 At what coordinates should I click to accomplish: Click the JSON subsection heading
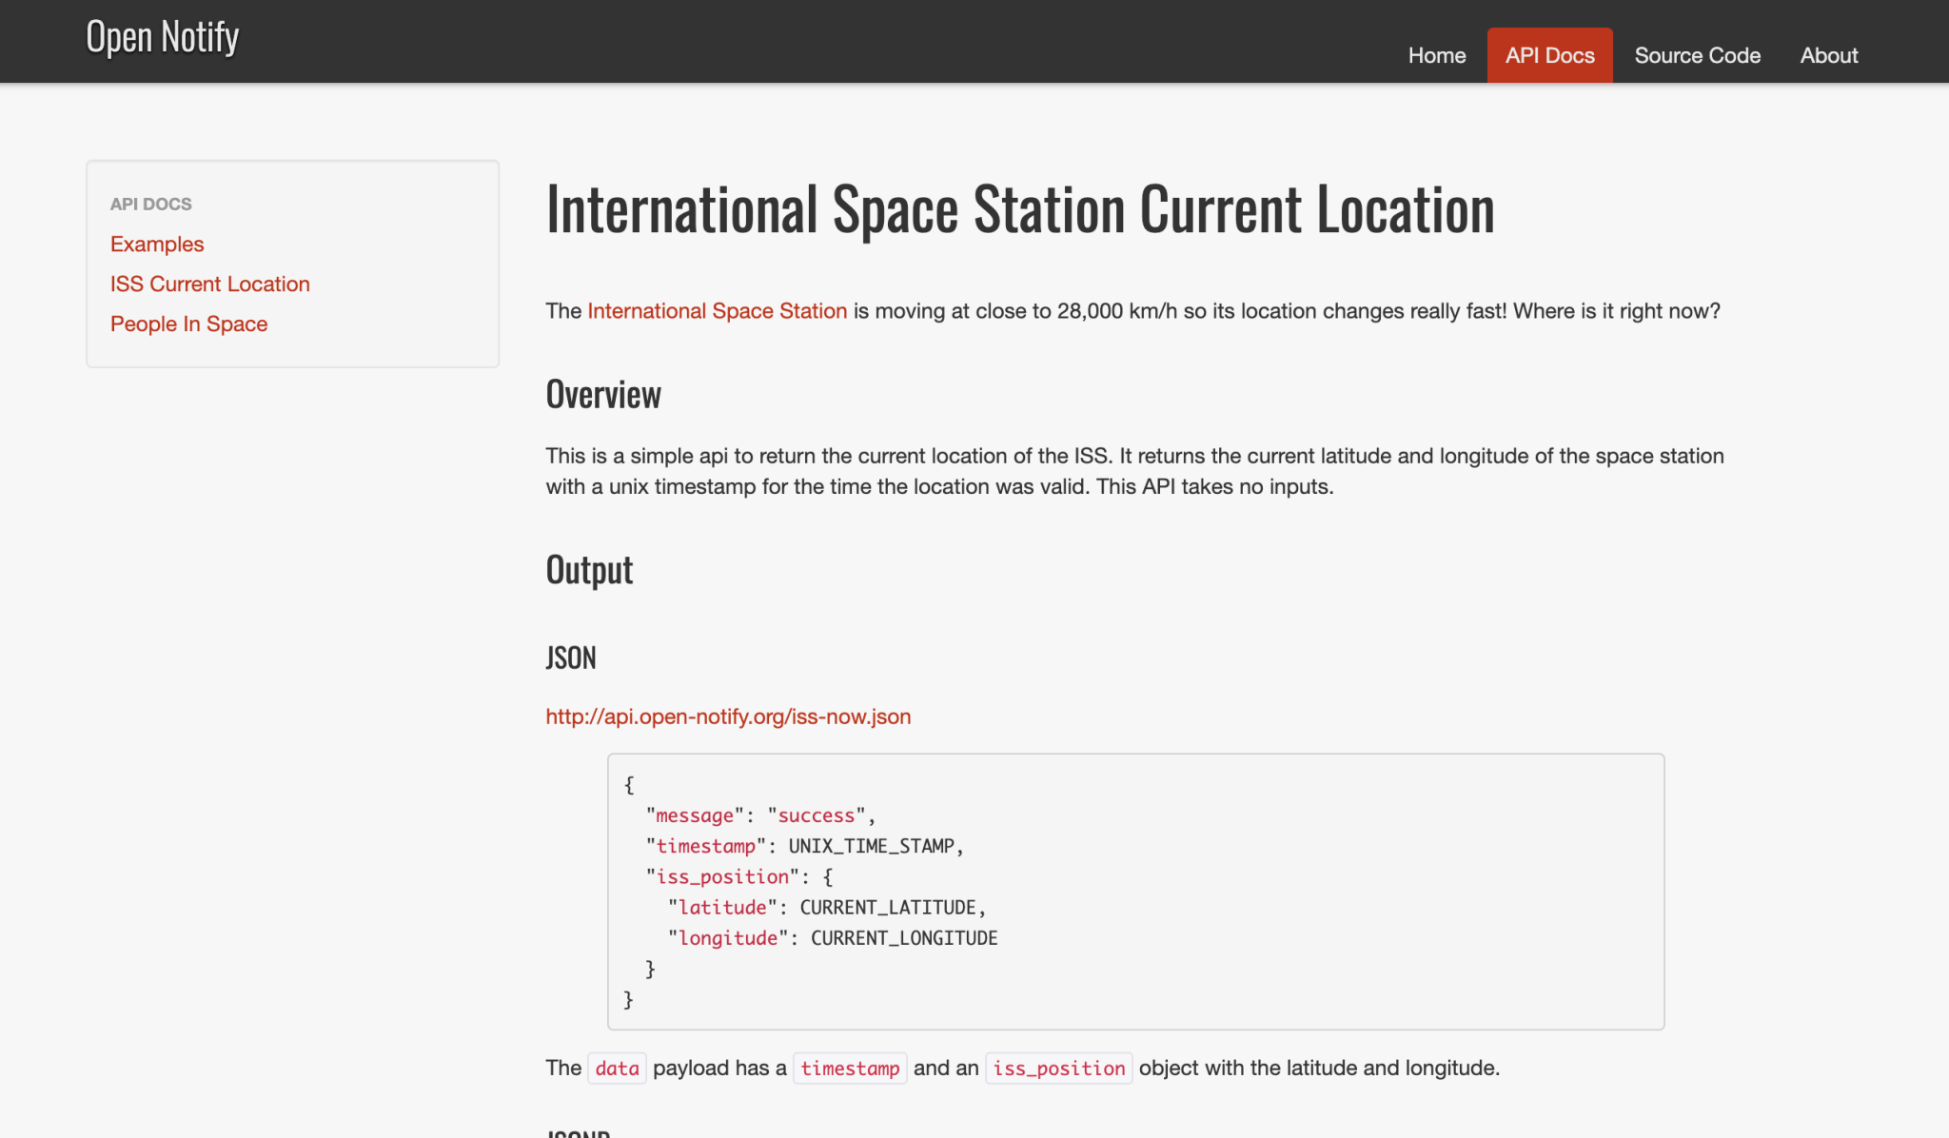point(571,657)
